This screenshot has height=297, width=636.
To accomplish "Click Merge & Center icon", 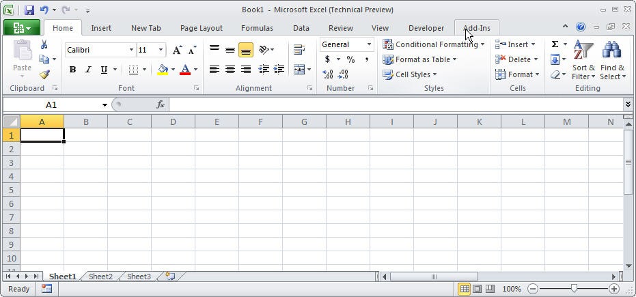I will (x=299, y=70).
